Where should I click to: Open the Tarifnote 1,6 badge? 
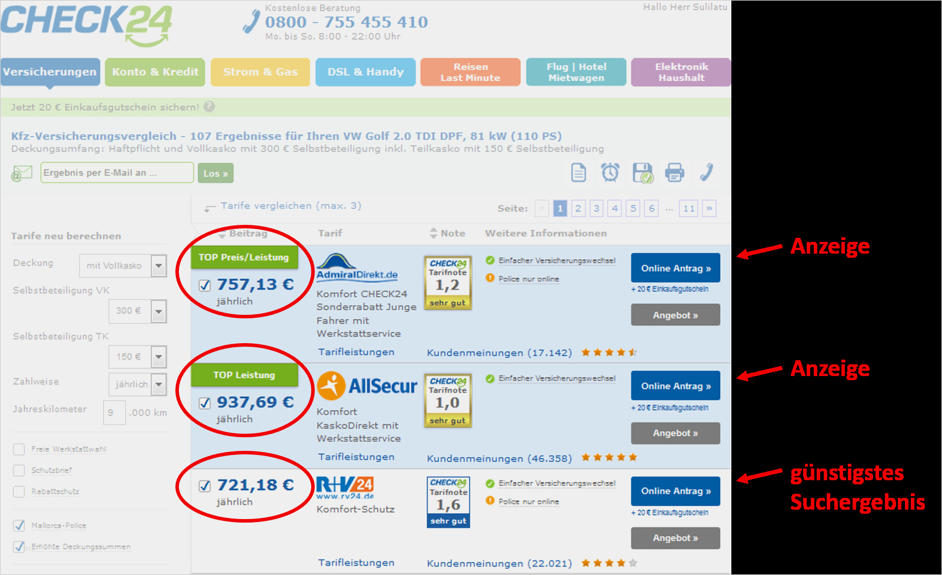(x=448, y=502)
